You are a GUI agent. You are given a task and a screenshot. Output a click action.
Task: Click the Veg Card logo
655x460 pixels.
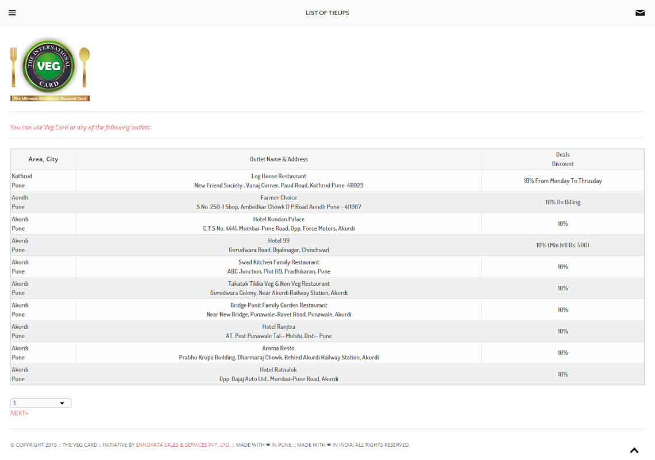(x=50, y=70)
